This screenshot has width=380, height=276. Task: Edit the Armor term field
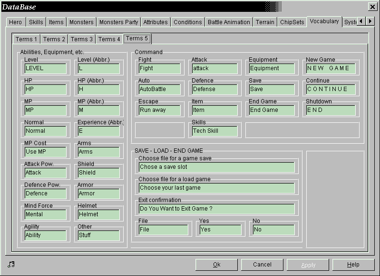point(98,193)
